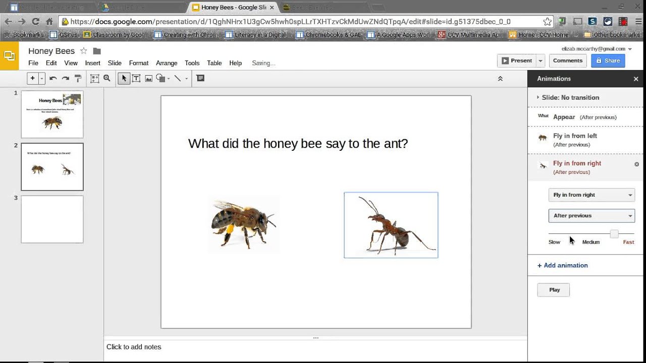Open the Format menu
Screen dimensions: 646x363
(139, 63)
